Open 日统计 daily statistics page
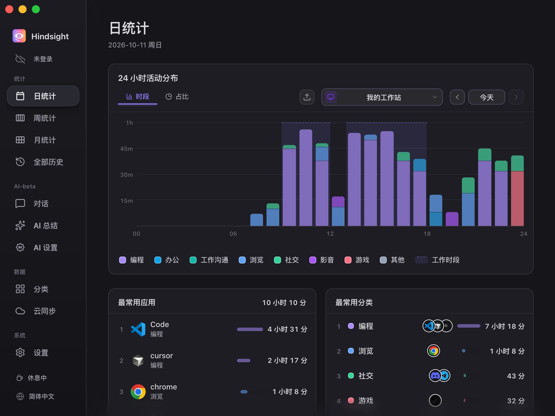 43,96
